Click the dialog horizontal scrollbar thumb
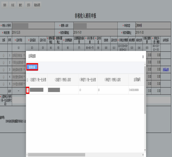This screenshot has width=172, height=157. point(57,155)
